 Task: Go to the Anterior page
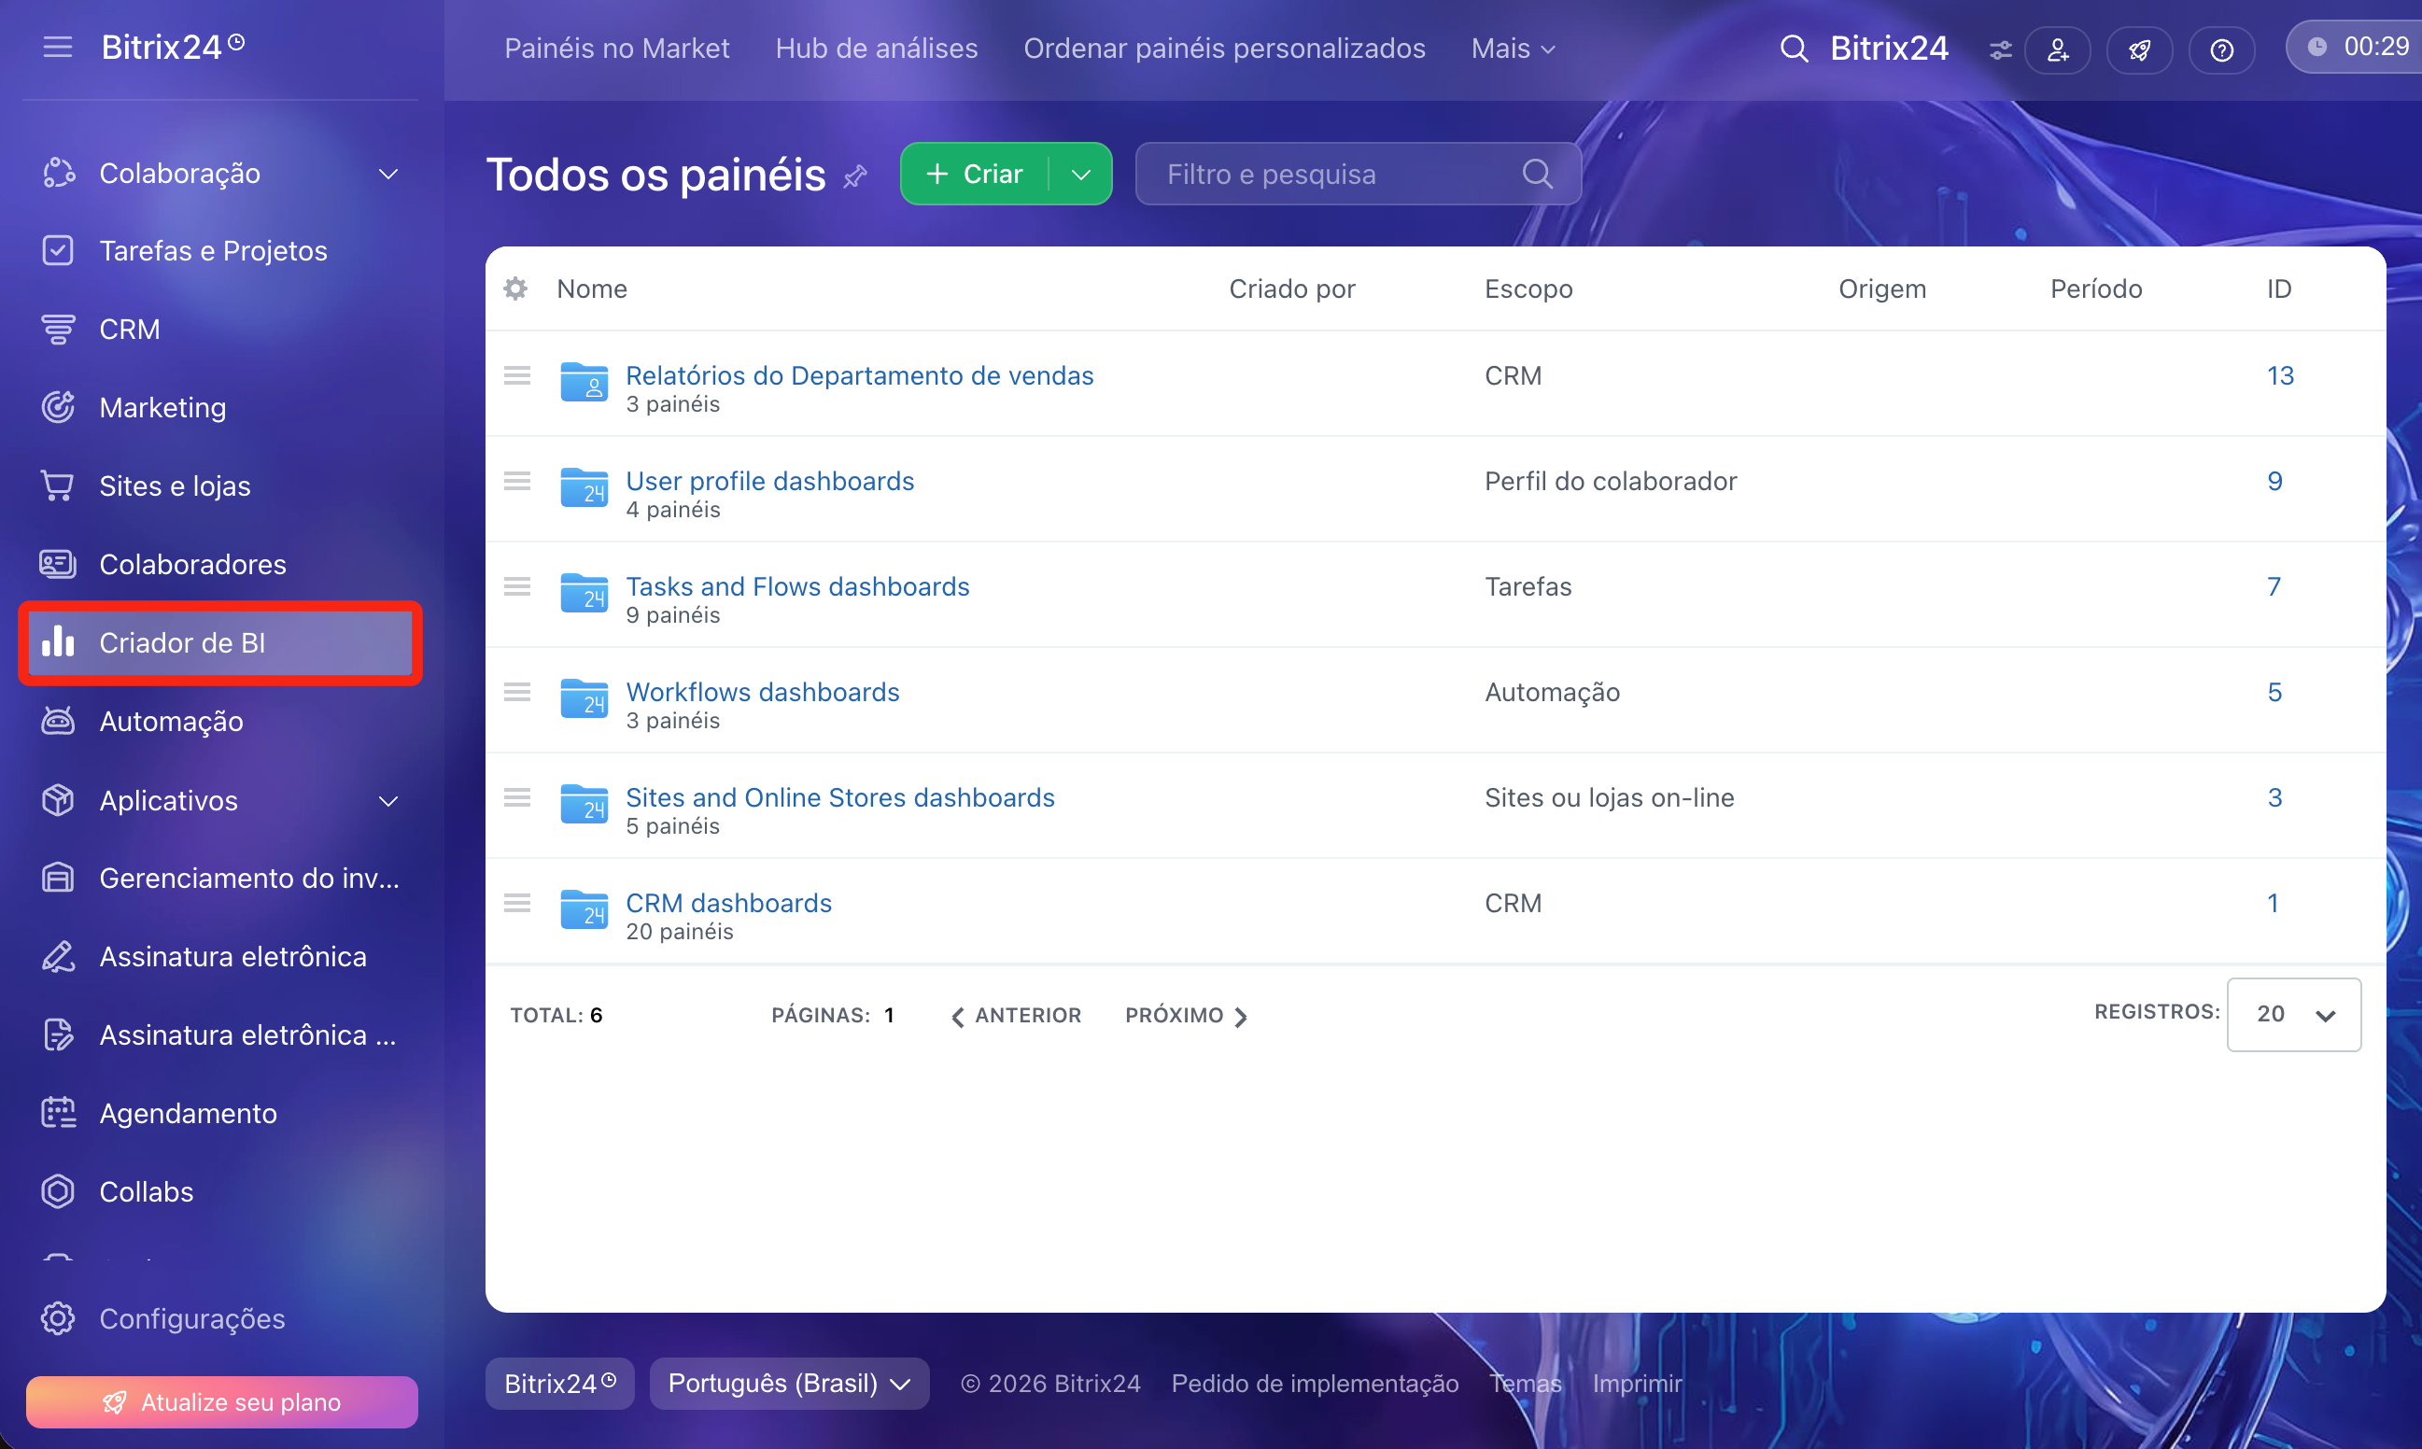(1016, 1016)
